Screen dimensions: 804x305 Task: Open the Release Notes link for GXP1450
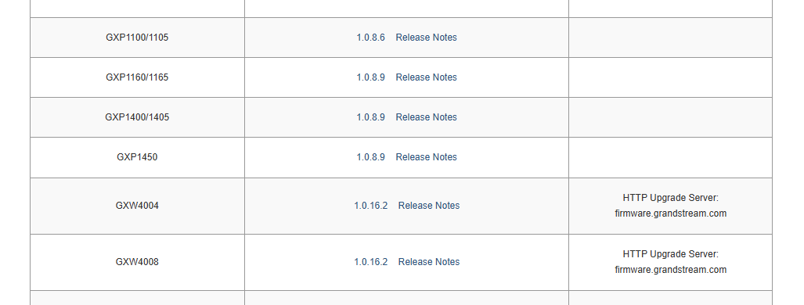[x=426, y=157]
